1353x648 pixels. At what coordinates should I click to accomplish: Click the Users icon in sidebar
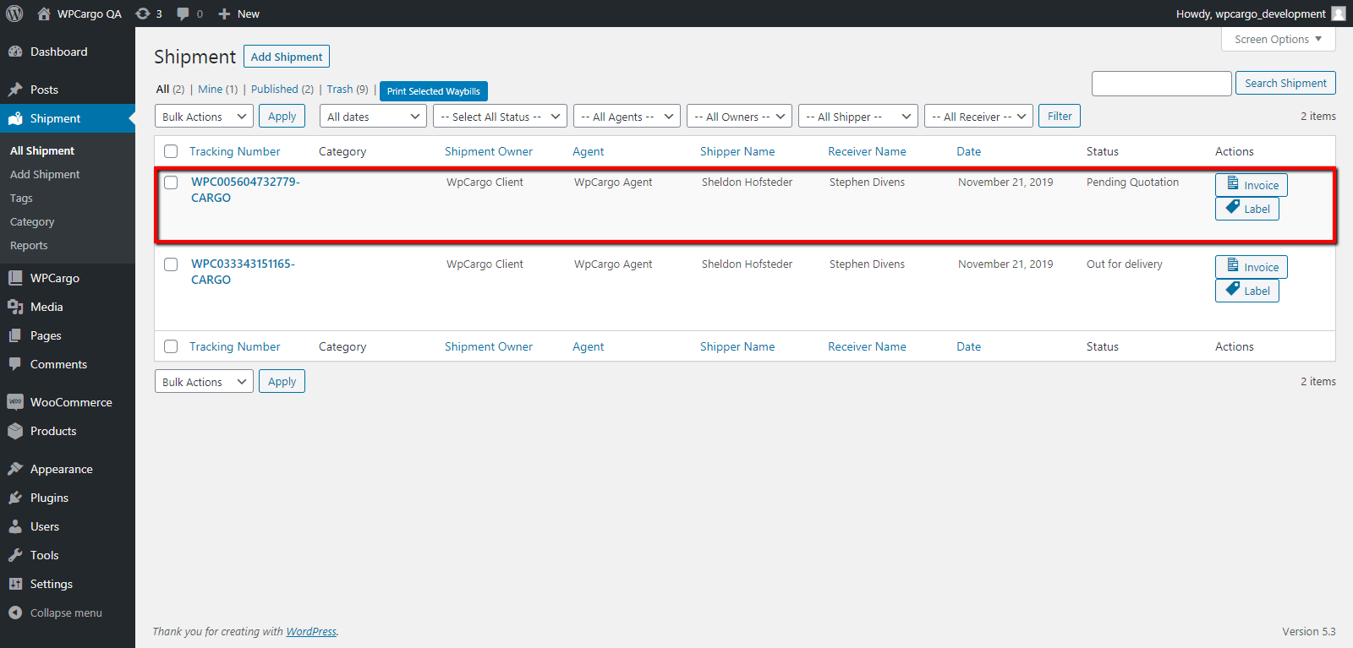pos(15,526)
